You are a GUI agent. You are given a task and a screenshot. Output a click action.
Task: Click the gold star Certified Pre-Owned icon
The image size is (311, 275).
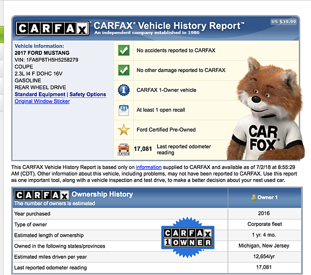[124, 130]
